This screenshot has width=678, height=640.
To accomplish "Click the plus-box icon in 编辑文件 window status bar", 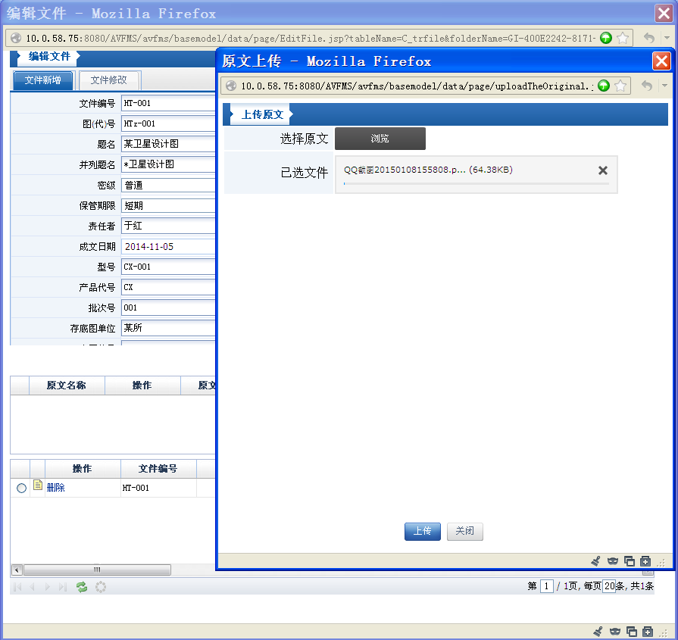I will (x=647, y=631).
